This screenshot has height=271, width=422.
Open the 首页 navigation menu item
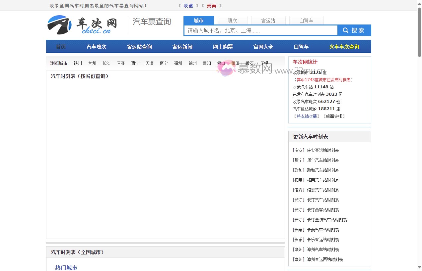pyautogui.click(x=61, y=47)
